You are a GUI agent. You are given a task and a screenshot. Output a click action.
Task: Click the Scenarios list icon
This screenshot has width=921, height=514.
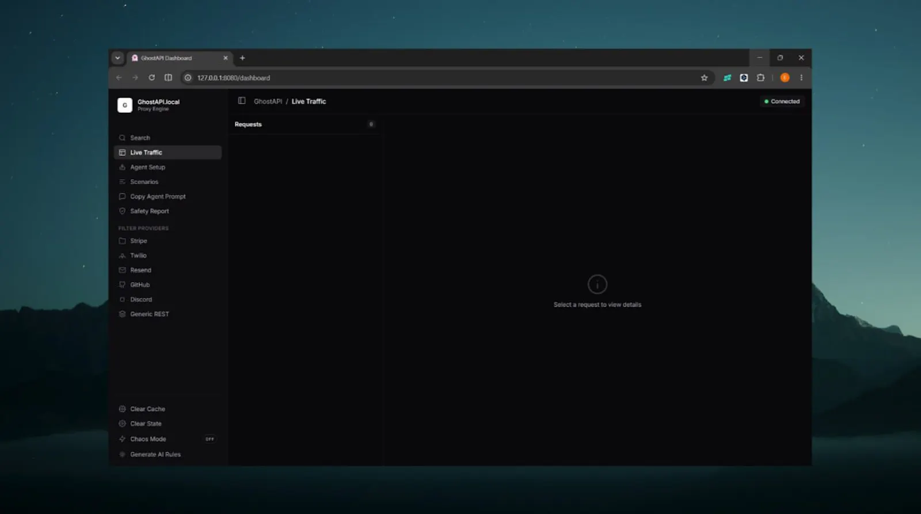pos(122,182)
